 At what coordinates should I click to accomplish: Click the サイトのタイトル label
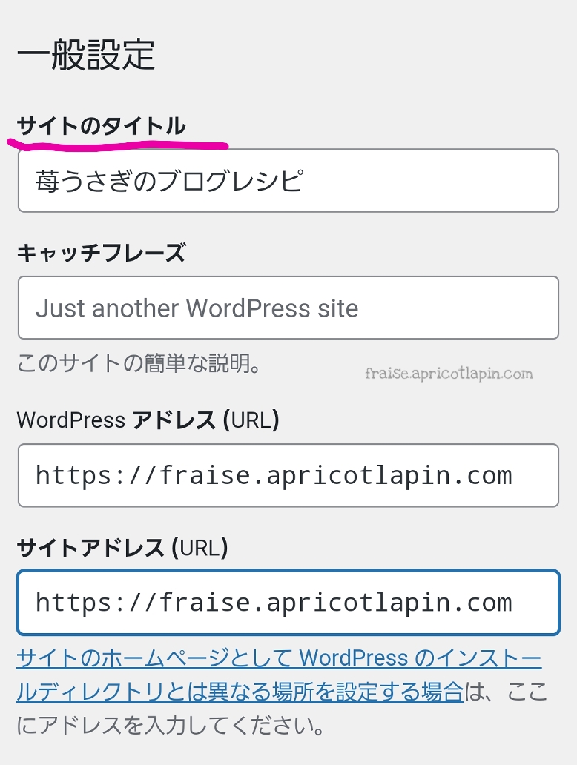coord(101,126)
